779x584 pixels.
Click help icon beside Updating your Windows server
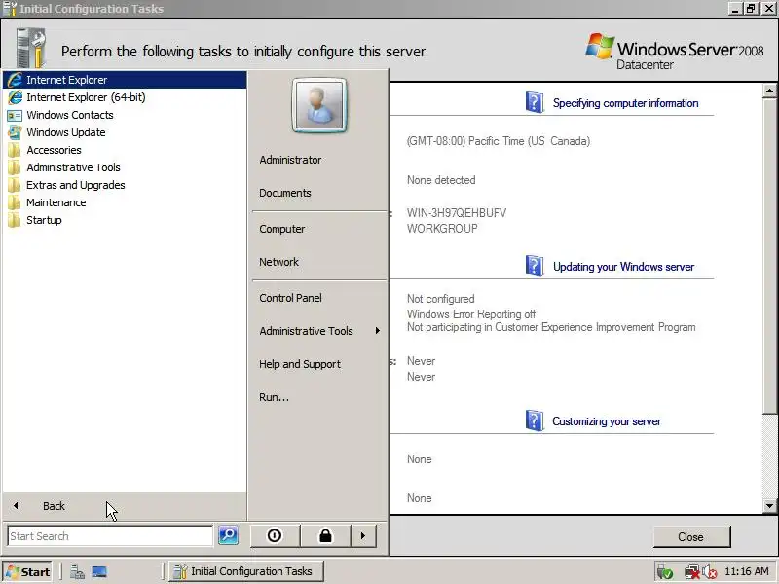tap(535, 266)
